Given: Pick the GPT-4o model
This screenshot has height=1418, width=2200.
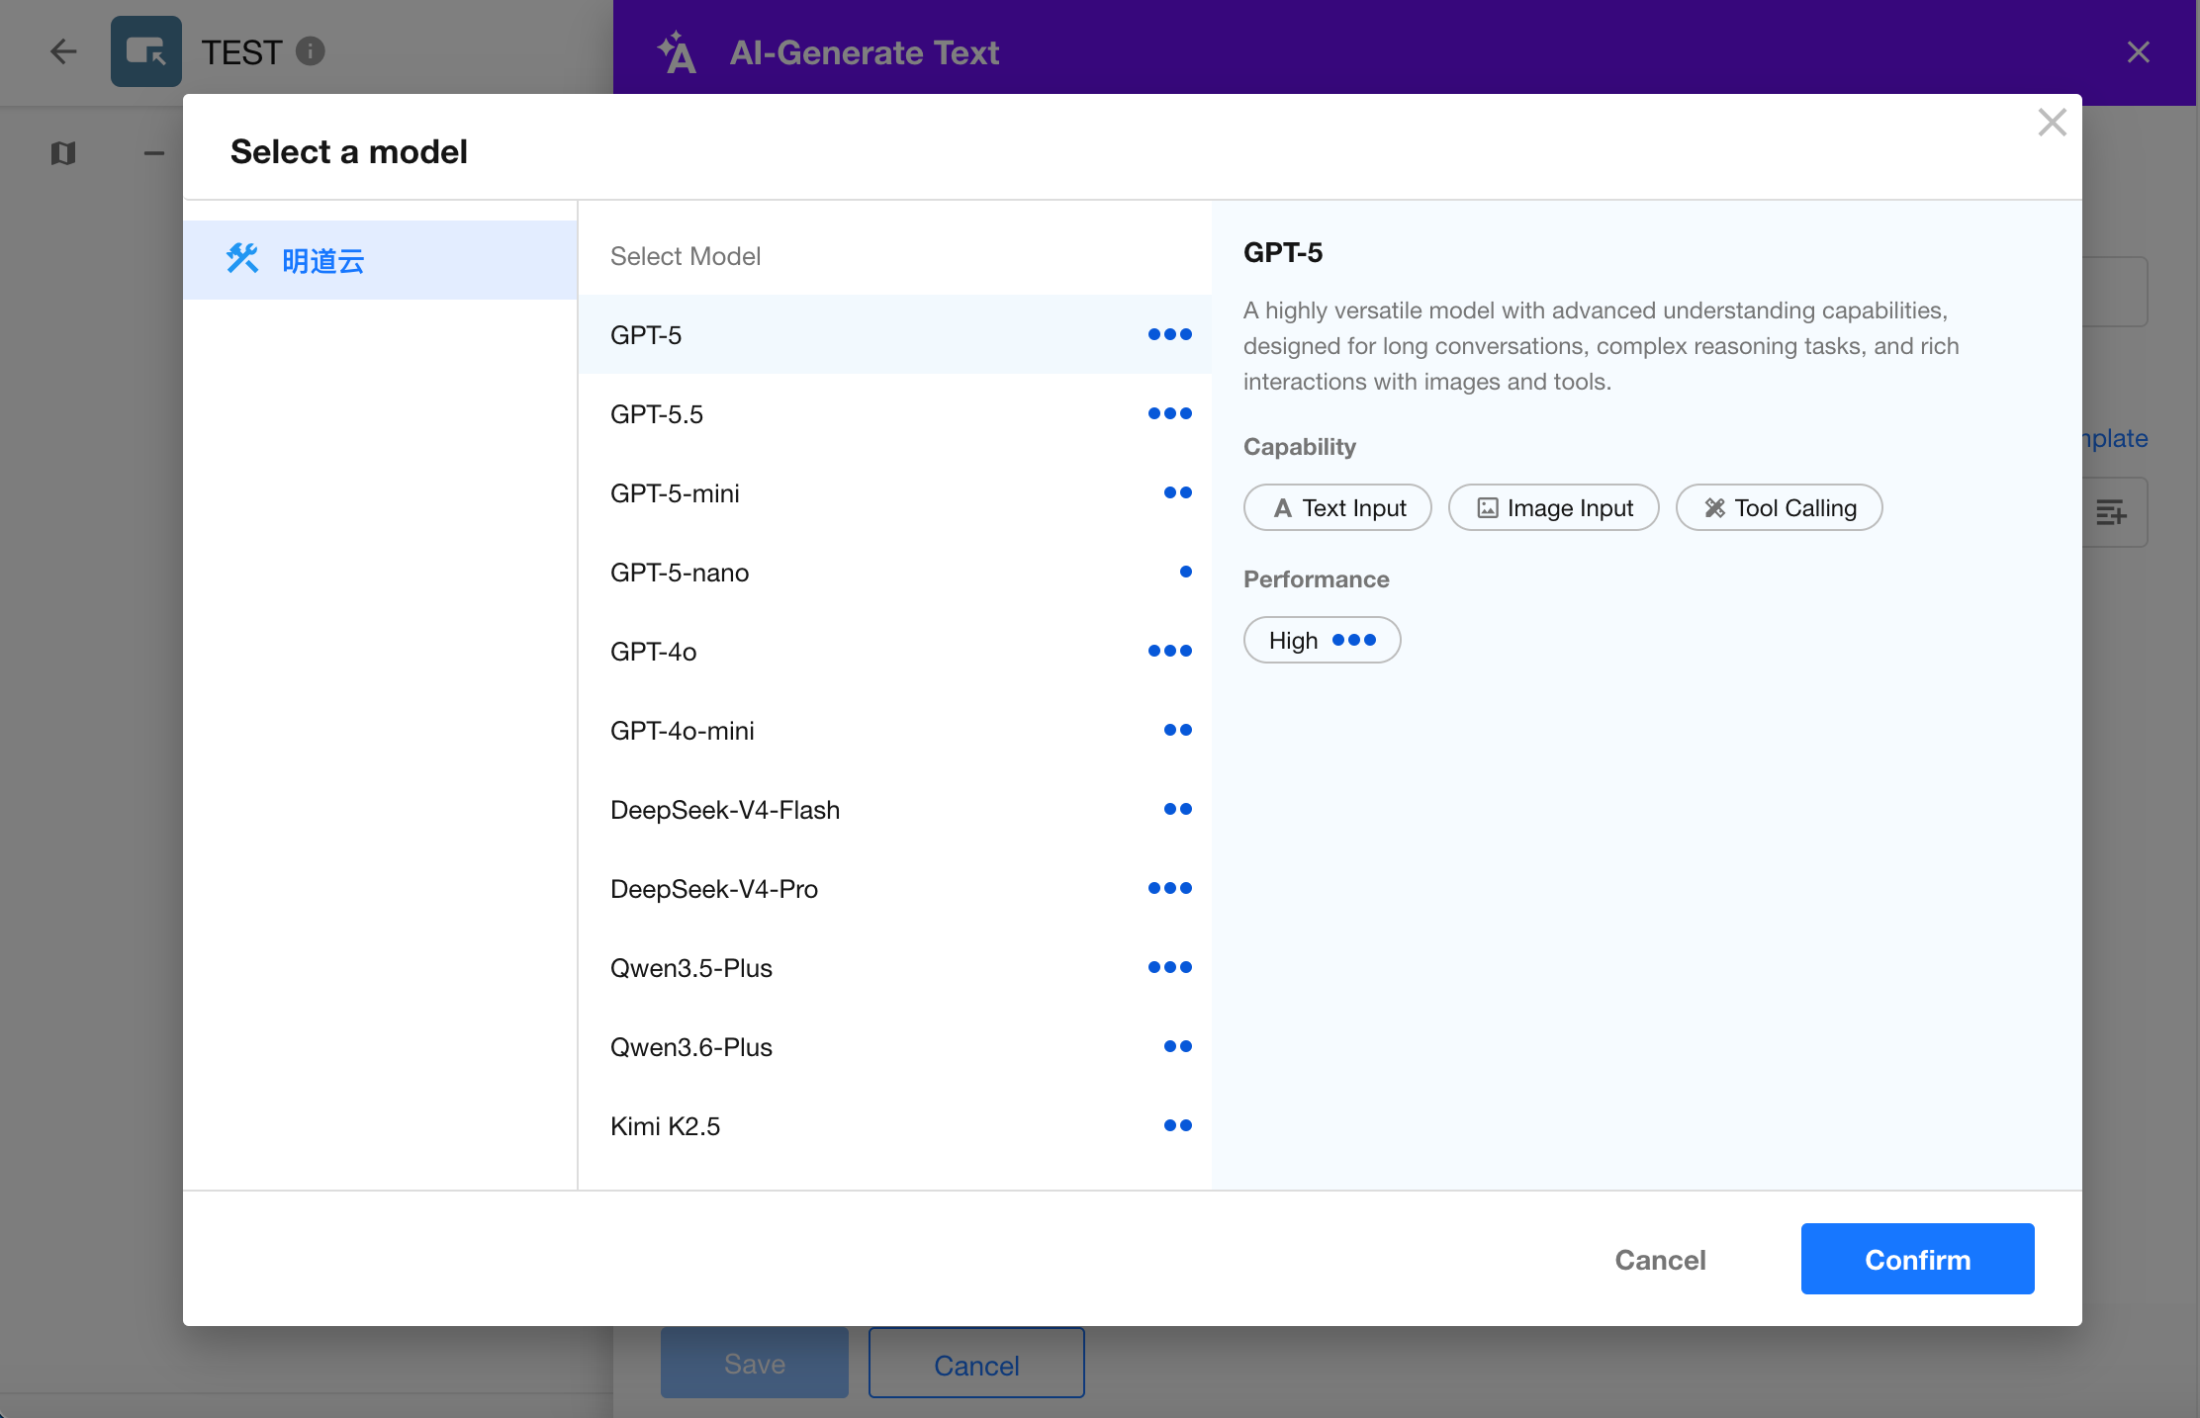Looking at the screenshot, I should click(895, 651).
